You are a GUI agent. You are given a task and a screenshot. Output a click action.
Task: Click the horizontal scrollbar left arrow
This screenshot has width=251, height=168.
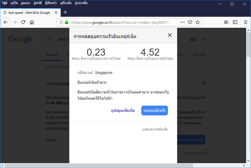[x=2, y=165]
